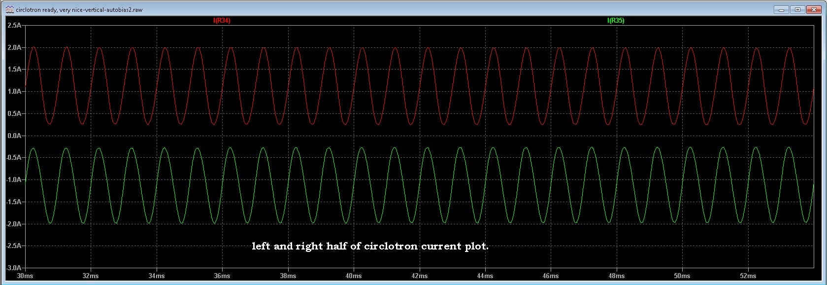The height and width of the screenshot is (285, 827).
Task: Click the 1.5A vertical axis label
Action: pyautogui.click(x=14, y=70)
